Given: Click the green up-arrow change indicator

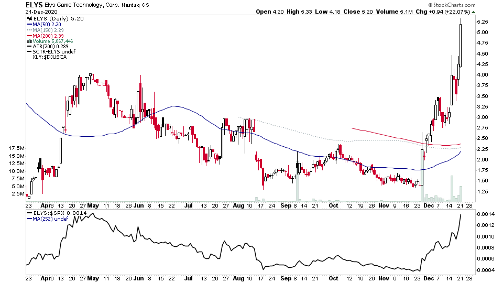Looking at the screenshot, I should click(x=474, y=12).
